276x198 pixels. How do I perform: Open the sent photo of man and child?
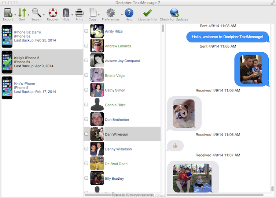pos(251,69)
